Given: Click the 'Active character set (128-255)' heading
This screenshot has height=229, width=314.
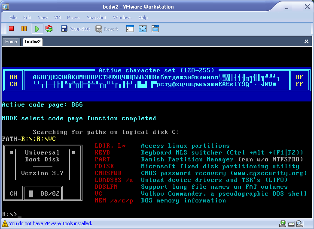Looking at the screenshot, I should tap(156, 71).
